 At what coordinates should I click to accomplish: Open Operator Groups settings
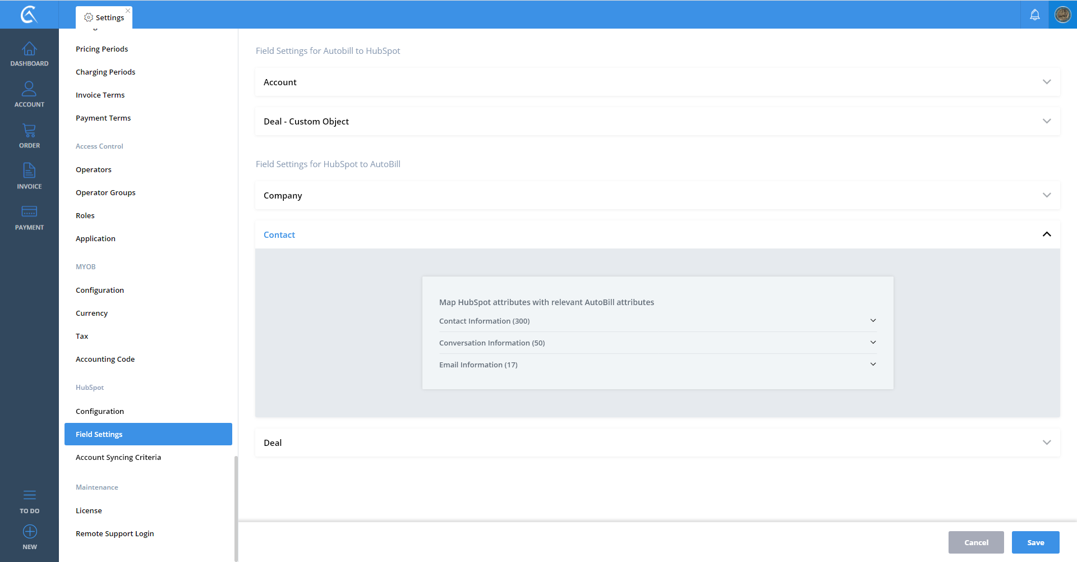pos(105,192)
